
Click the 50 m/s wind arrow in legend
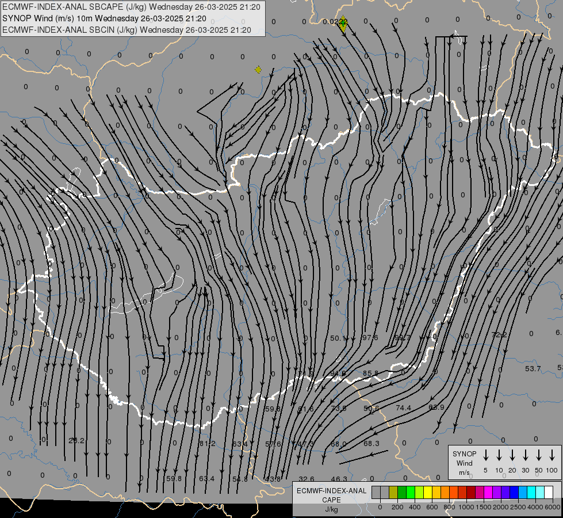(539, 455)
